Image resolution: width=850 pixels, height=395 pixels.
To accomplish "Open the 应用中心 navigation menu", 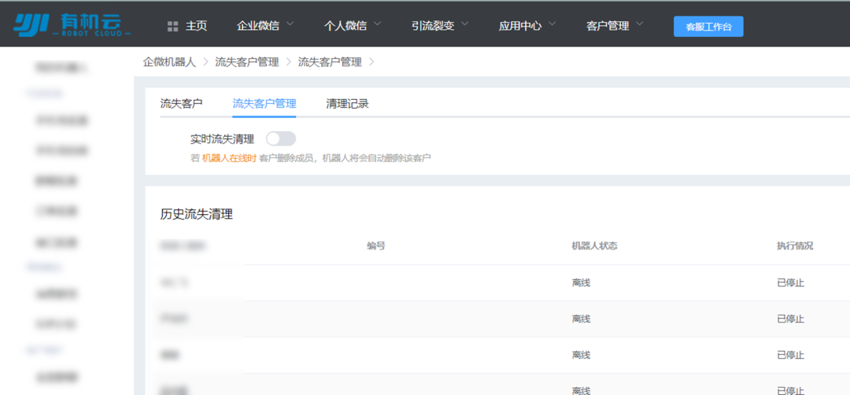I will pos(527,26).
